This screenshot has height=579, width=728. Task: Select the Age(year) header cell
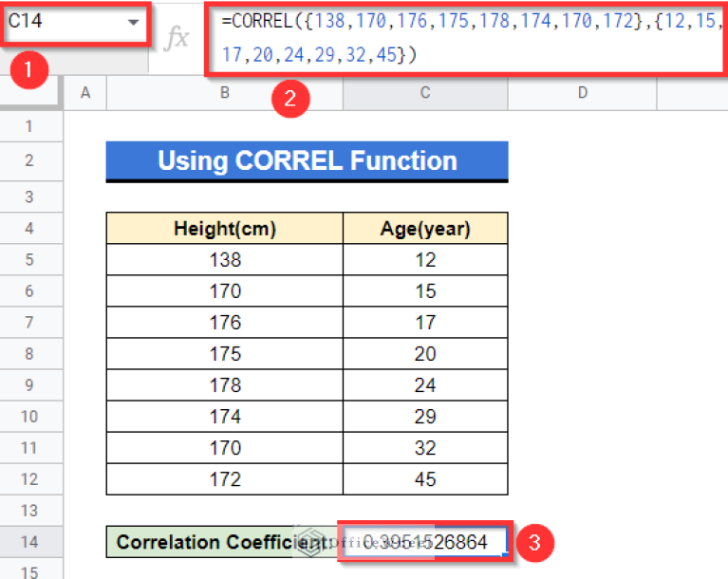click(x=425, y=229)
